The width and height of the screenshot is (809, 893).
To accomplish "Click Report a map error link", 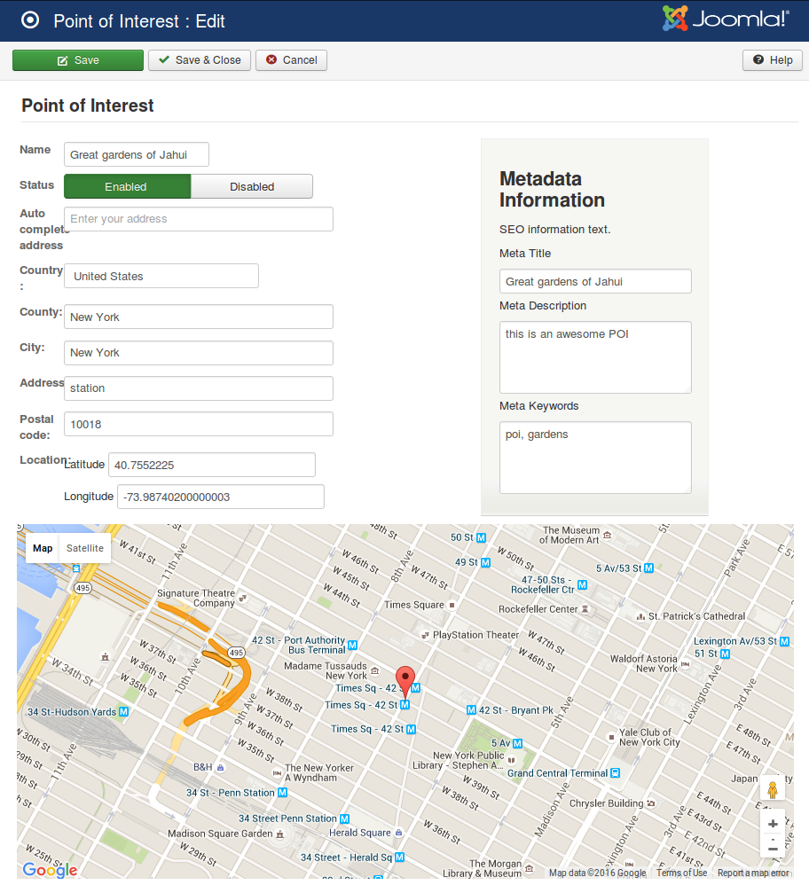I will [x=753, y=873].
